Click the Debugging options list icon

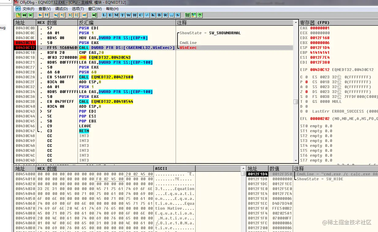[187, 15]
